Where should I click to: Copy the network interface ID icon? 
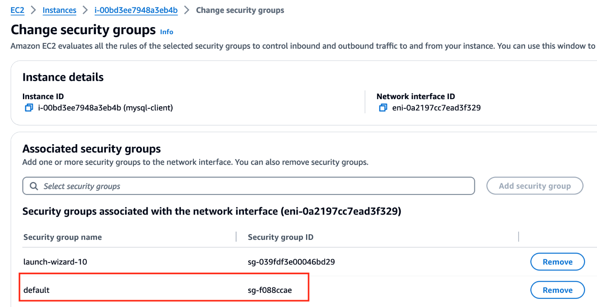[x=383, y=108]
